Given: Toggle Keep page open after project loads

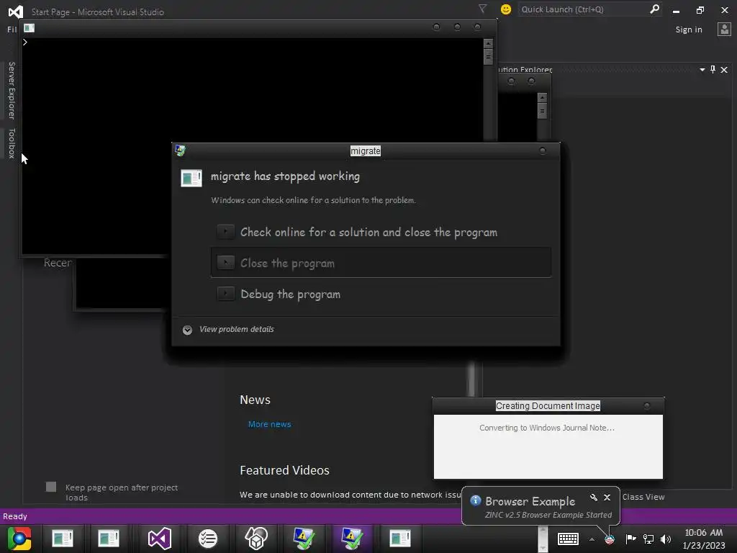Looking at the screenshot, I should (x=51, y=487).
